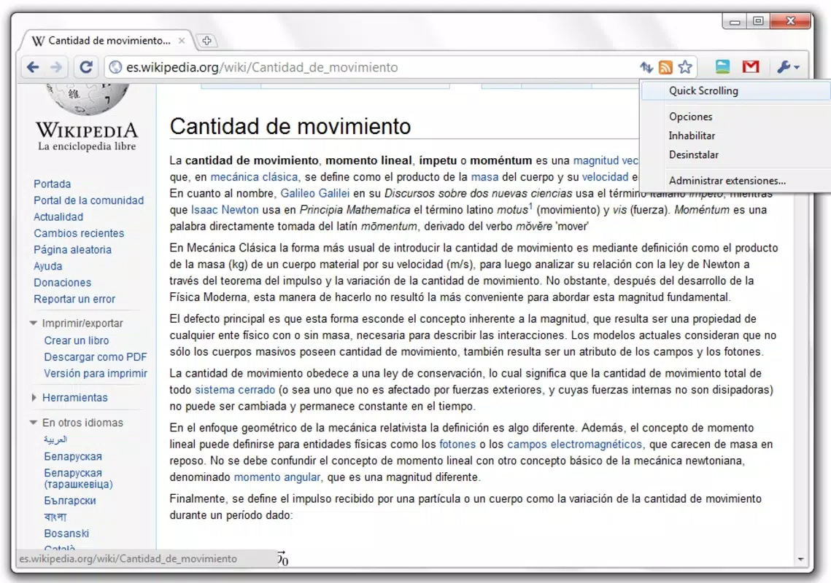
Task: Open the Беларуская language link
Action: tap(73, 456)
